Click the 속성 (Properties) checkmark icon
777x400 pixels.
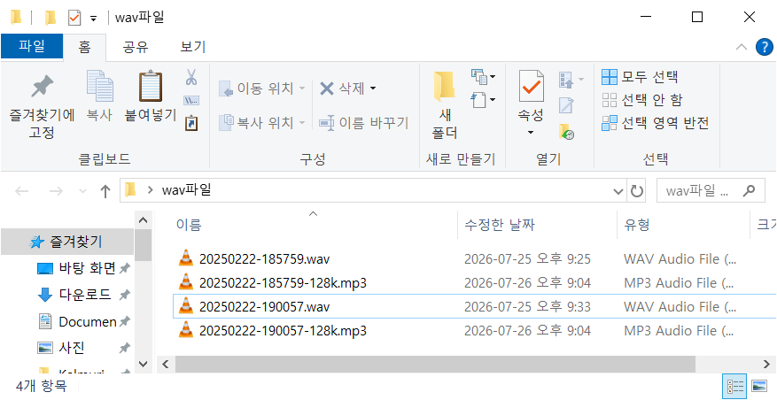(x=531, y=86)
